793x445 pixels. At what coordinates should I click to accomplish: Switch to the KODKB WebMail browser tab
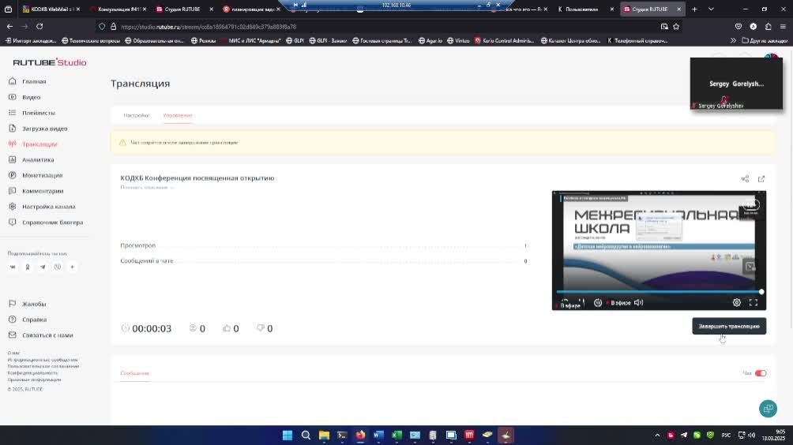pos(50,9)
